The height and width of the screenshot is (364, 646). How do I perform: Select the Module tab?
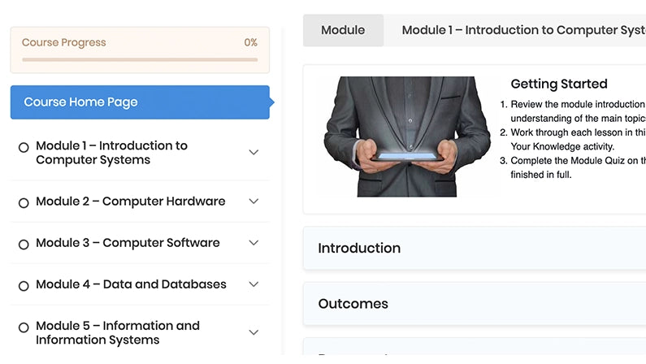point(343,30)
